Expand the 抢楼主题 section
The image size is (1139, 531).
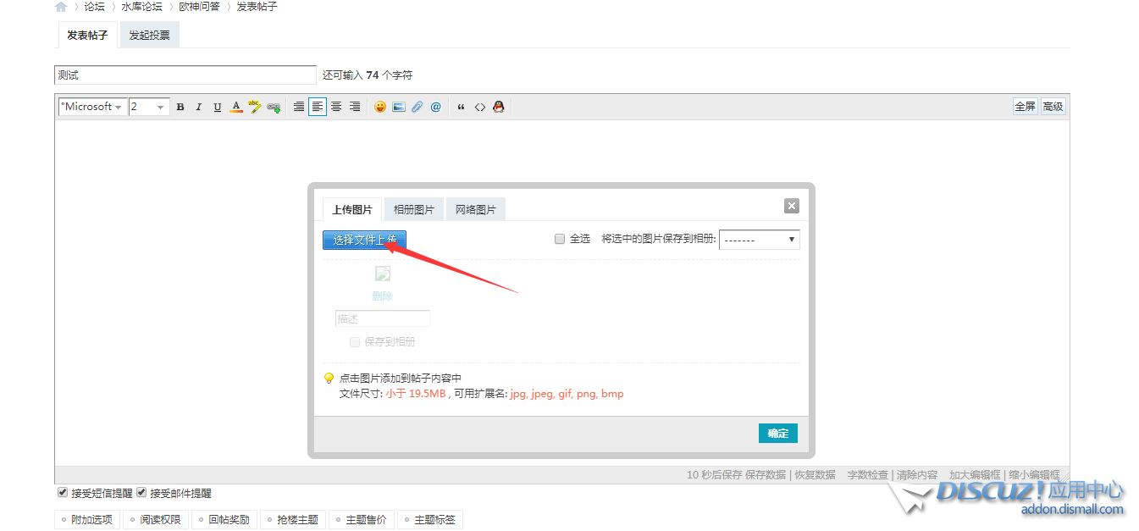pyautogui.click(x=291, y=520)
